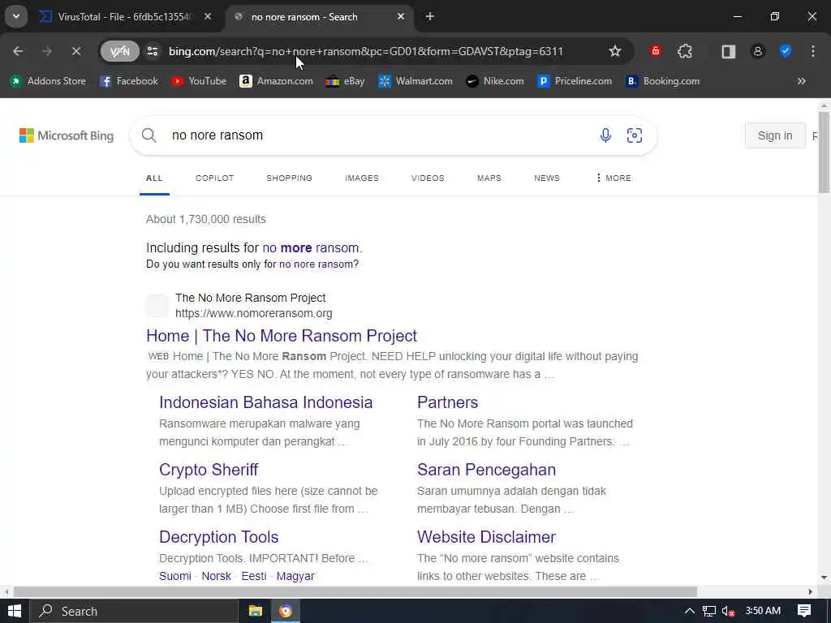Open the Saran Pencegahan sublink
Image resolution: width=831 pixels, height=623 pixels.
(x=486, y=470)
